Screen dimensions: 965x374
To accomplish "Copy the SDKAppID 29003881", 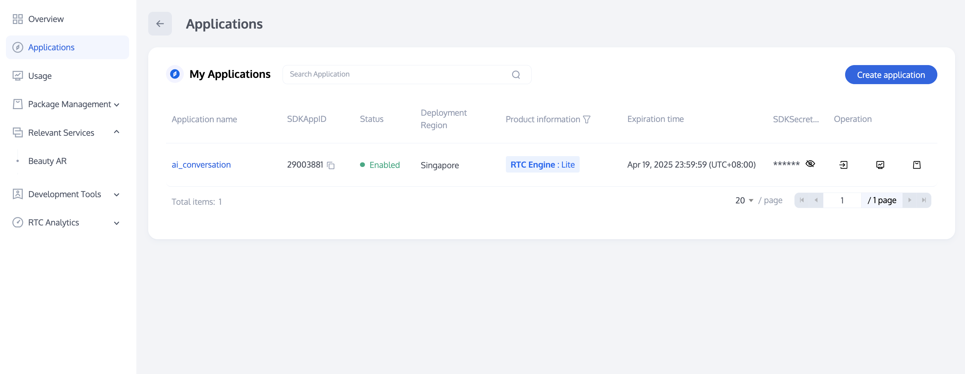I will (x=330, y=165).
